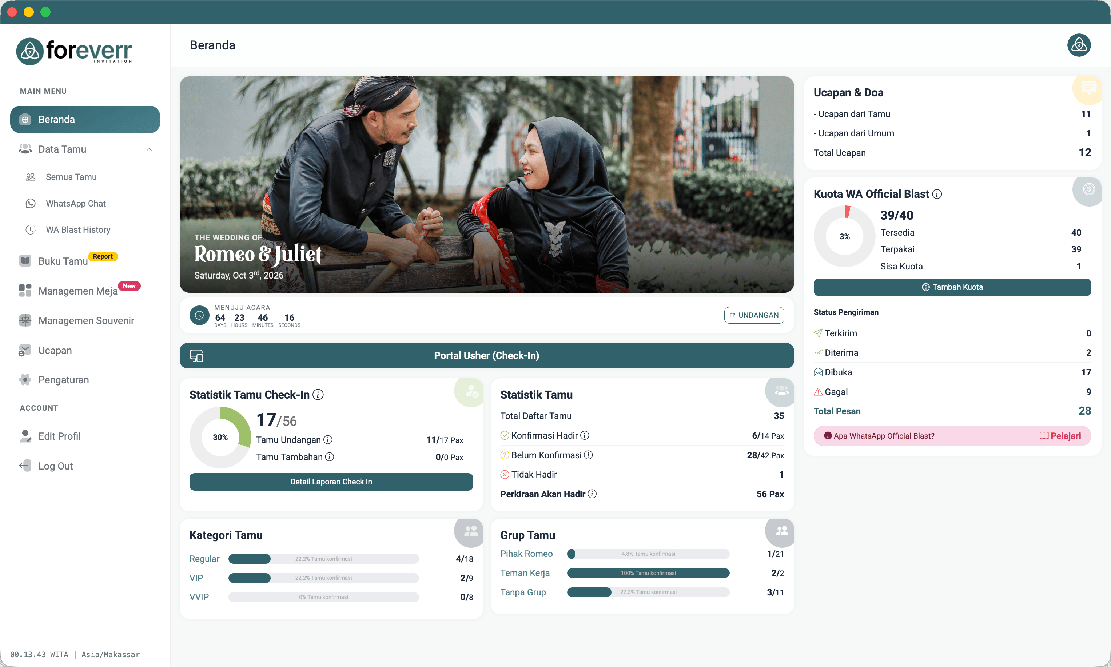Click info icon beside Tamu Tambahan
Image resolution: width=1111 pixels, height=667 pixels.
330,457
